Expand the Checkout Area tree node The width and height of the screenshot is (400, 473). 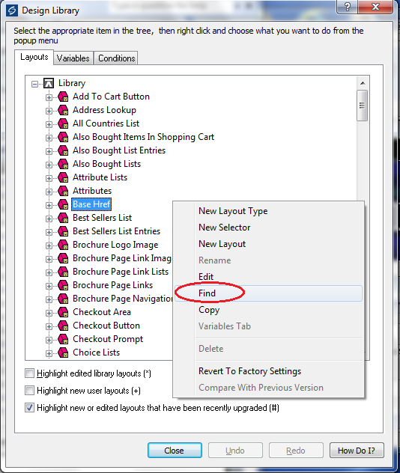[49, 313]
